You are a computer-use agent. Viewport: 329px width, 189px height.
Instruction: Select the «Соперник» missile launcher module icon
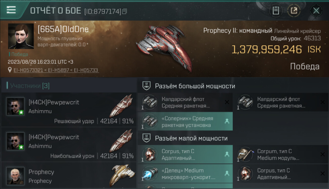149,121
